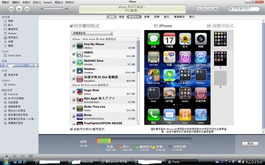Image resolution: width=265 pixels, height=165 pixels.
Task: Select home screen page 1 thumbnail
Action: point(220,39)
